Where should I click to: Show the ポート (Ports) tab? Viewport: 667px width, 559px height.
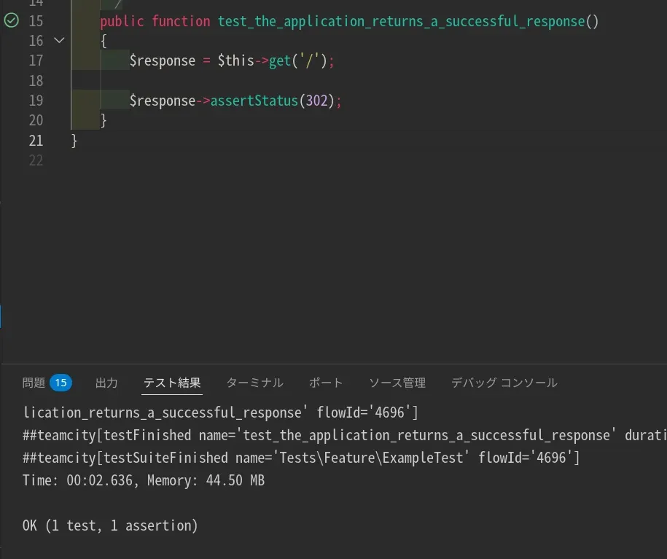click(325, 383)
